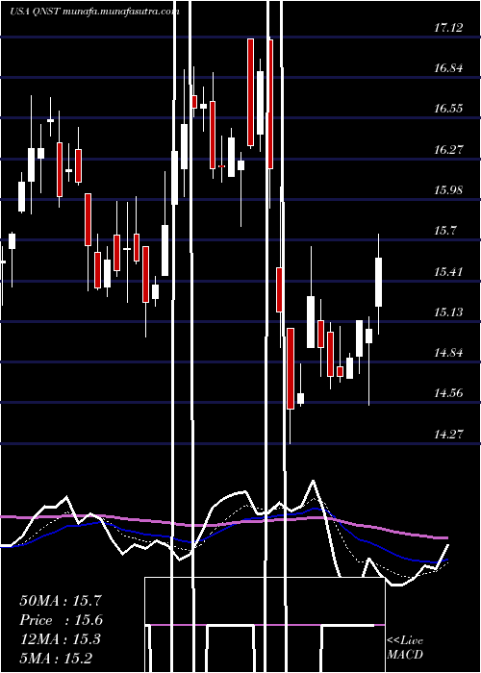Click the 16.55 price axis label

(448, 108)
